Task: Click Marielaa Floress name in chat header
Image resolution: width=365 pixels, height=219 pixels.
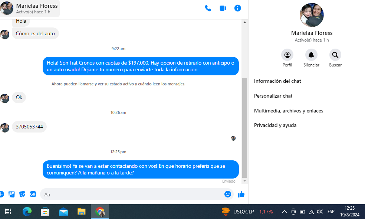Action: pos(37,6)
